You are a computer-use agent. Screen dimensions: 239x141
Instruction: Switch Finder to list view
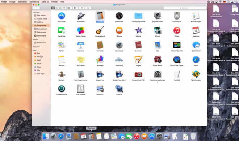coord(56,8)
